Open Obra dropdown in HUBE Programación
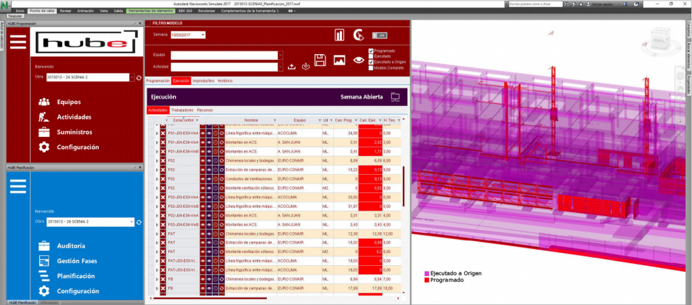This screenshot has height=305, width=692. tap(132, 78)
